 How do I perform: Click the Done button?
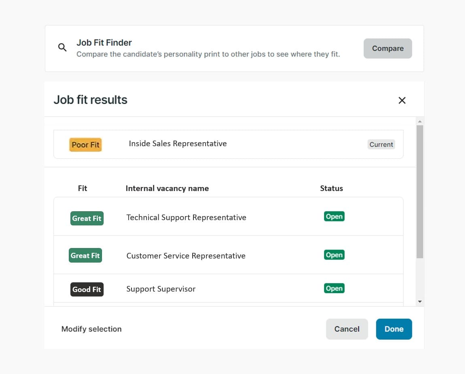click(x=393, y=329)
